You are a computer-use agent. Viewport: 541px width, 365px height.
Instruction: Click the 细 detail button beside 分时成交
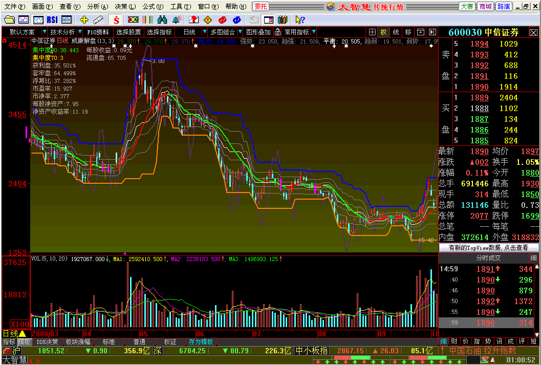(533, 257)
